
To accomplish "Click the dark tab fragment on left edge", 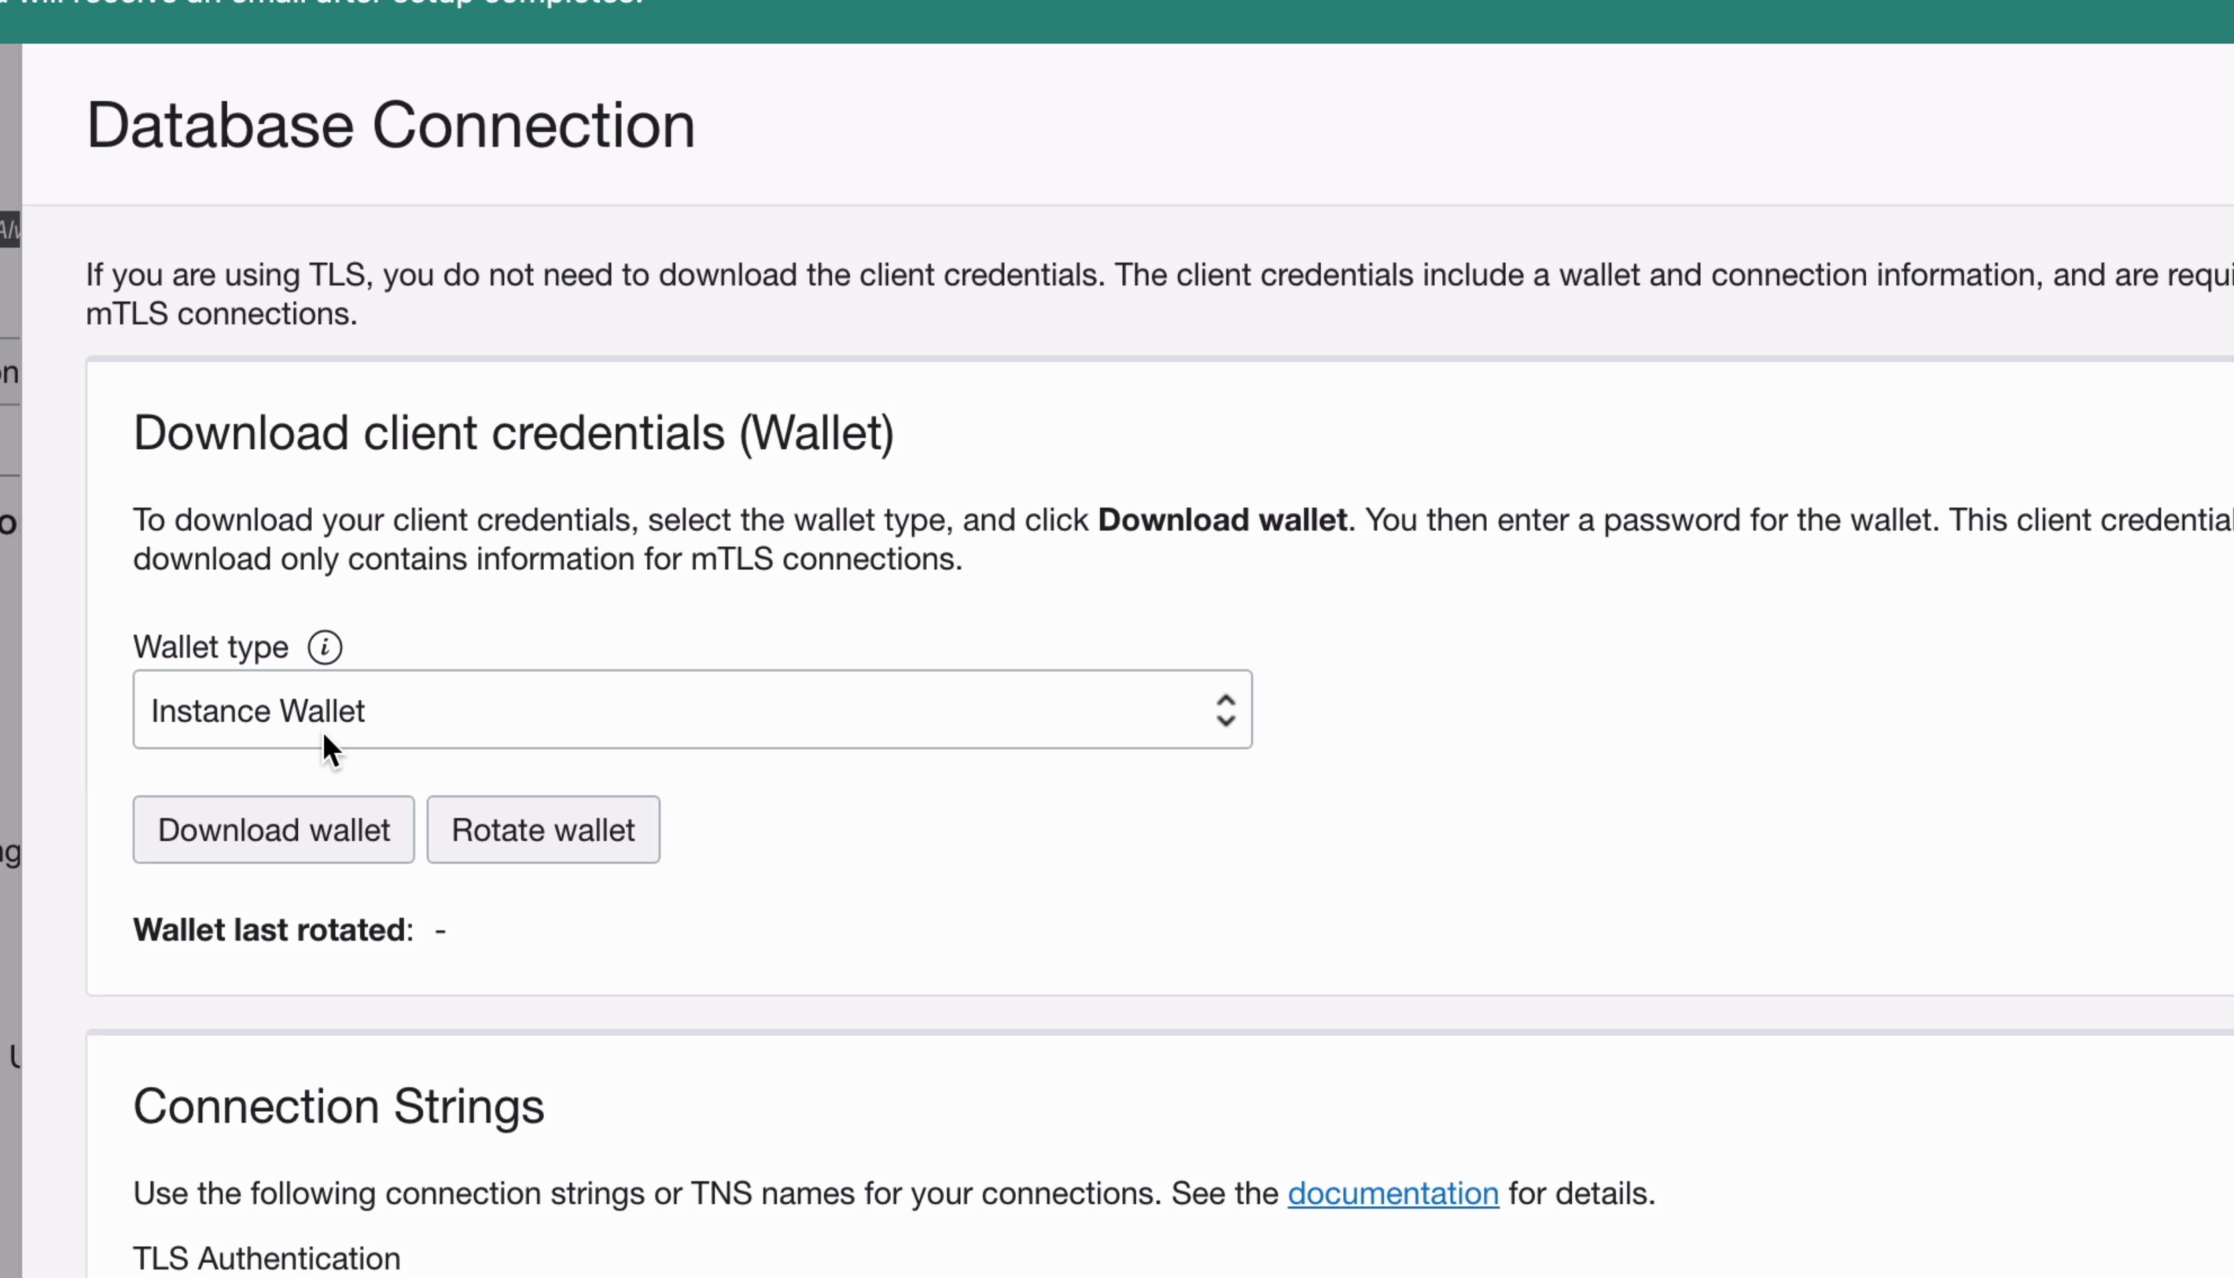I will (10, 230).
